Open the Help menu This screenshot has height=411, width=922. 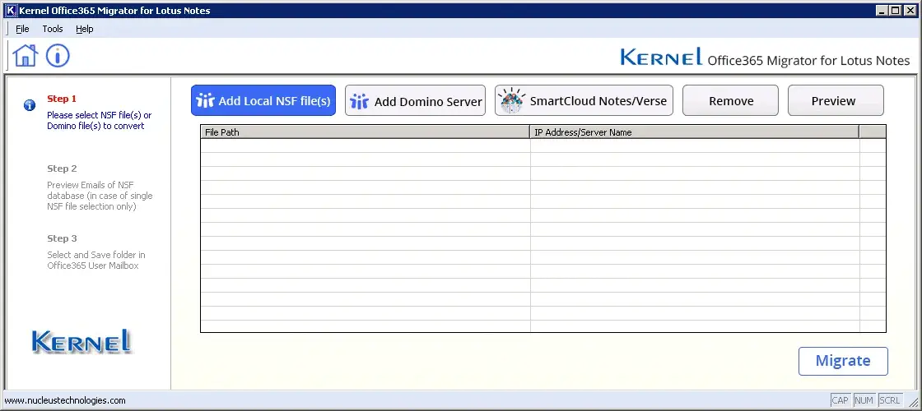[85, 29]
